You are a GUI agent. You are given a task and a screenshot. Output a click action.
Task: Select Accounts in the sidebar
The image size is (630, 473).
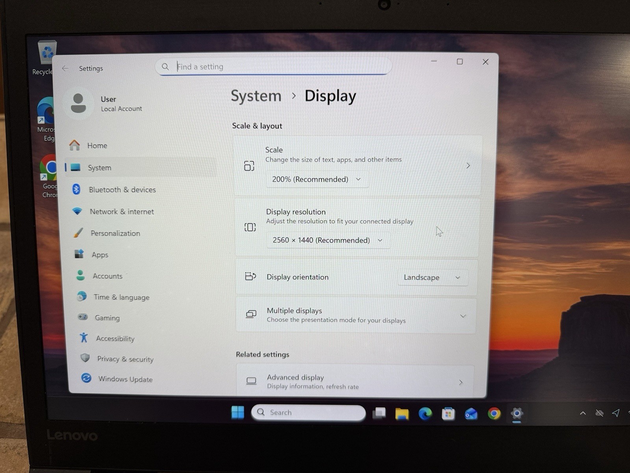coord(144,276)
